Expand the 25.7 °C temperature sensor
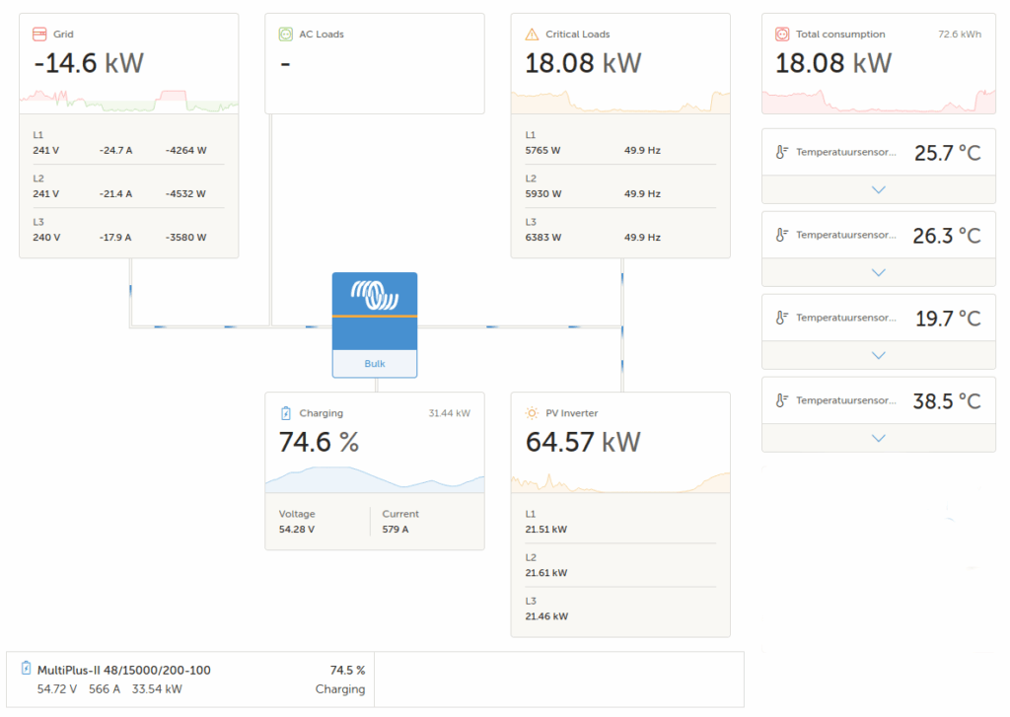The image size is (1010, 717). (879, 189)
